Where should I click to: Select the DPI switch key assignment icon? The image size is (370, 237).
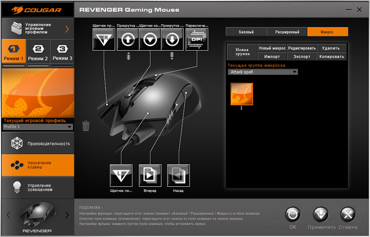pyautogui.click(x=197, y=39)
